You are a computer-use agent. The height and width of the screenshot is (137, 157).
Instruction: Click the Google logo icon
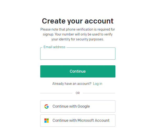[47, 106]
